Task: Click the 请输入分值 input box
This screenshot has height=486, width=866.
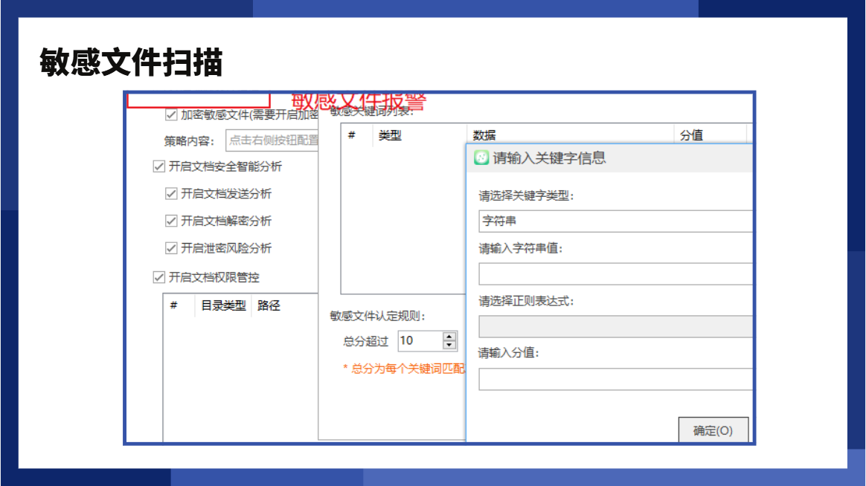Action: (x=615, y=380)
